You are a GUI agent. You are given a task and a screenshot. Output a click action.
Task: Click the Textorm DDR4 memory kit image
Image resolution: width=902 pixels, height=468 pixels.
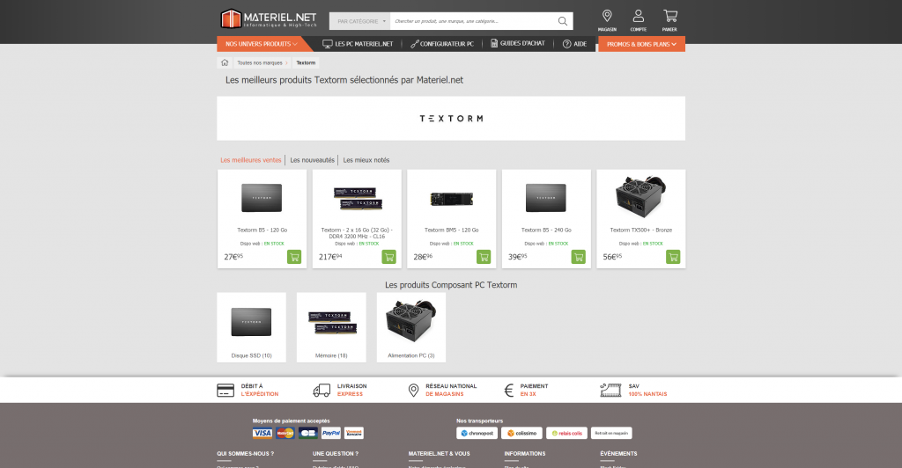pos(358,198)
